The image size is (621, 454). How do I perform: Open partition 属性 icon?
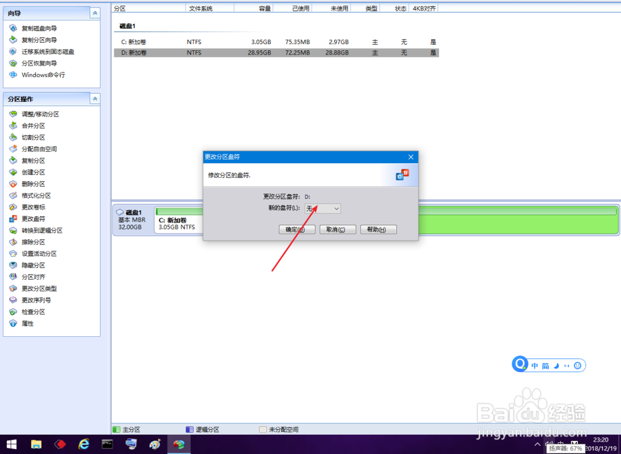point(13,323)
